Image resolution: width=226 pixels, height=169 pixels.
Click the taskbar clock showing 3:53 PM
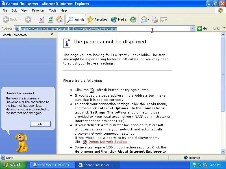(x=216, y=165)
